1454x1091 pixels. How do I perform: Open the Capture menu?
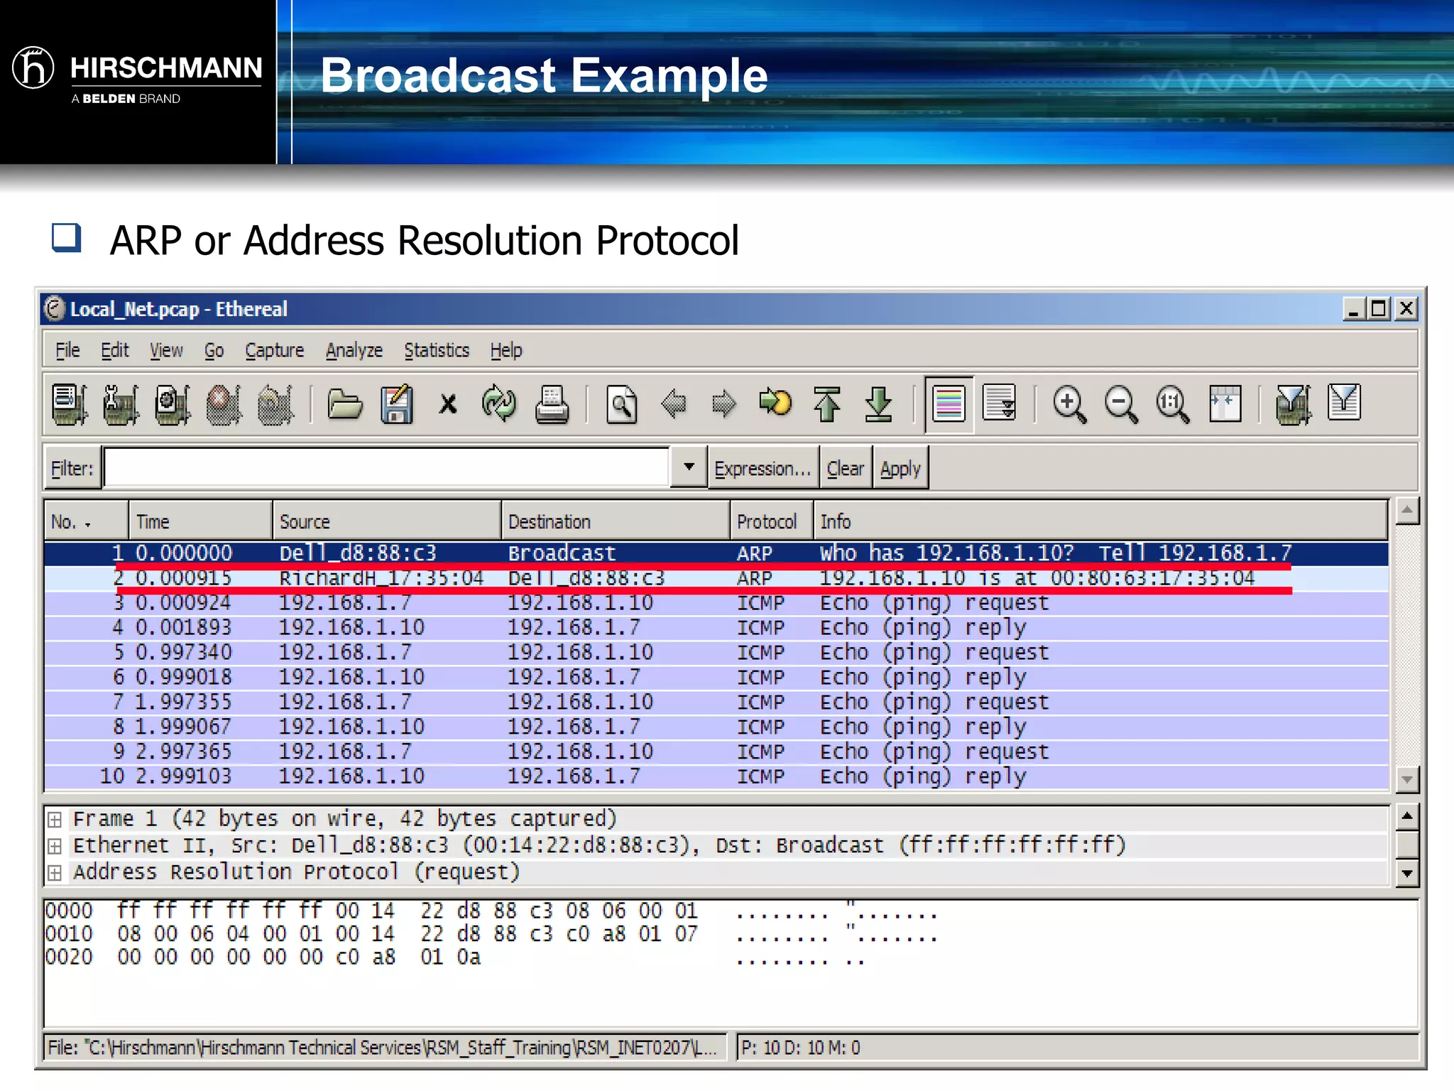pyautogui.click(x=274, y=350)
